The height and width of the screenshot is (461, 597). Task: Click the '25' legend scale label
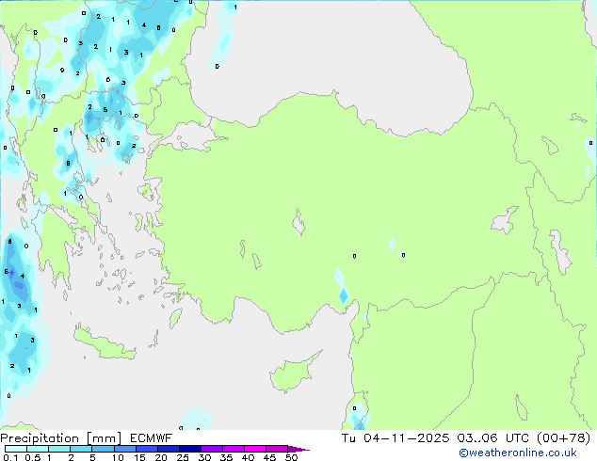click(183, 457)
